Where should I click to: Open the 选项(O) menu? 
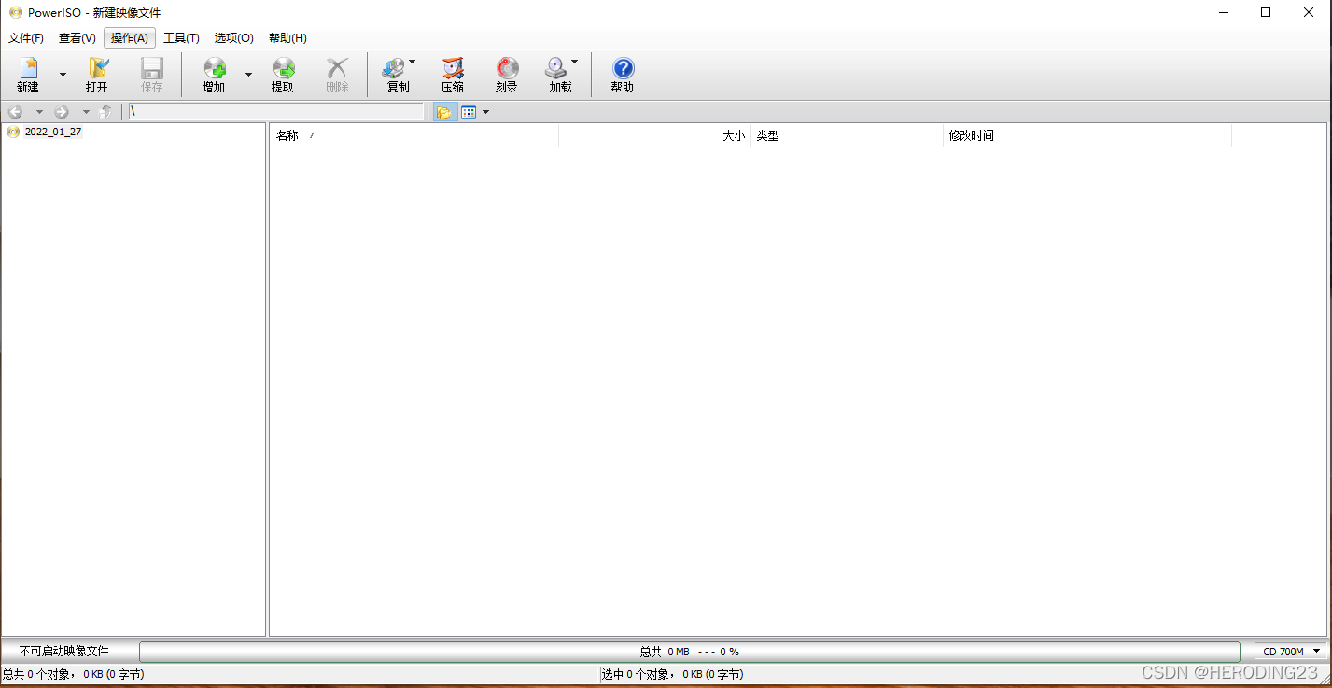(234, 38)
